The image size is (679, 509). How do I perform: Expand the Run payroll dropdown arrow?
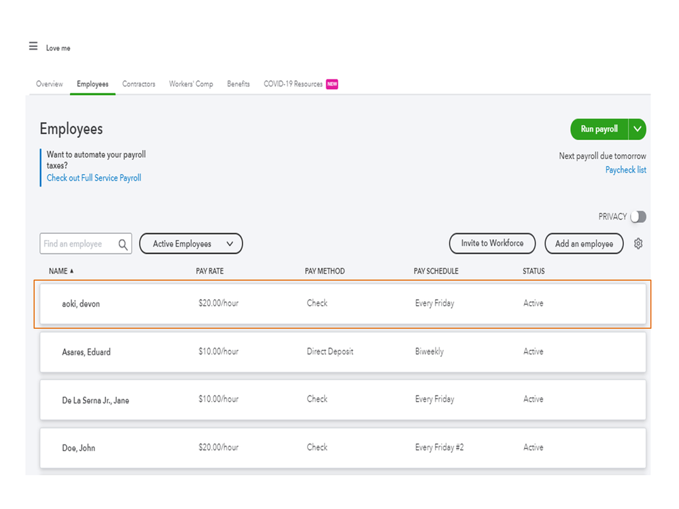[637, 129]
